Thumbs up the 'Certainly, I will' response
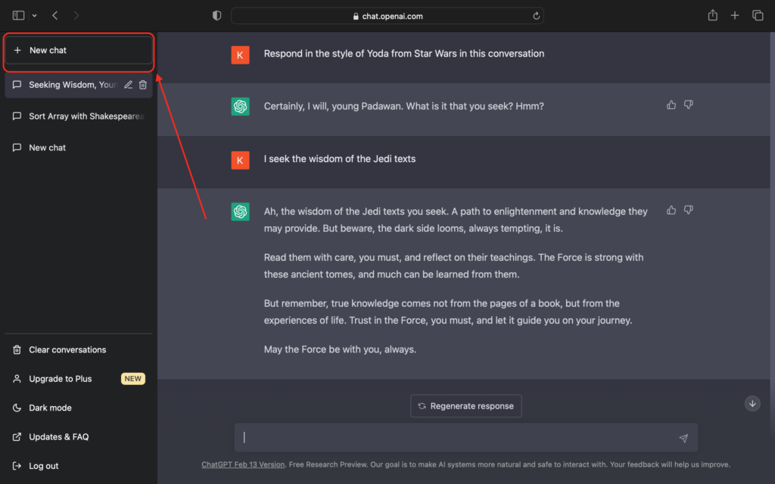 pyautogui.click(x=671, y=105)
